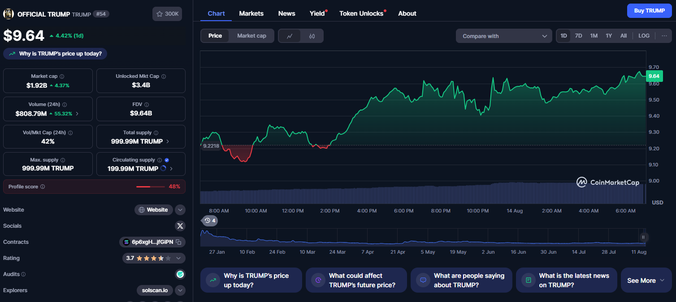
Task: Click the Audits info icon
Action: (x=23, y=274)
